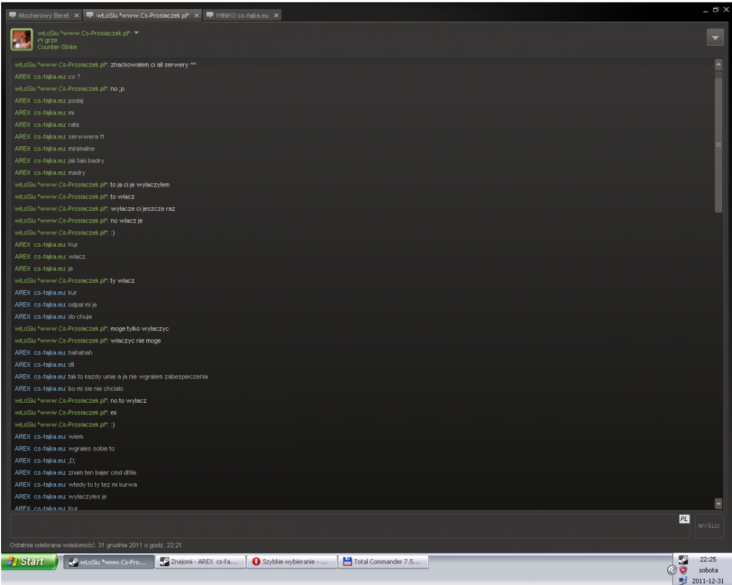Click the message 'no wlacz je'
Image resolution: width=732 pixels, height=585 pixels.
click(127, 221)
